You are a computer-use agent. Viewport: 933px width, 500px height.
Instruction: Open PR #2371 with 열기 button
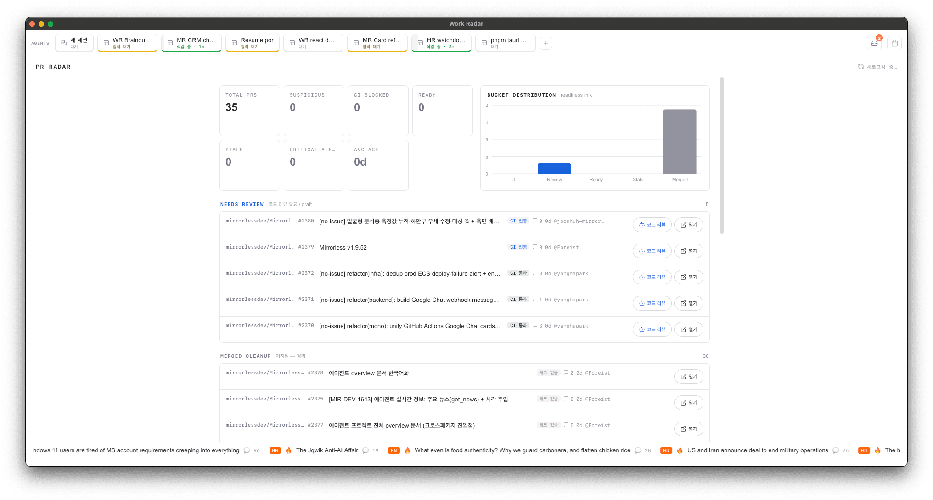[689, 303]
